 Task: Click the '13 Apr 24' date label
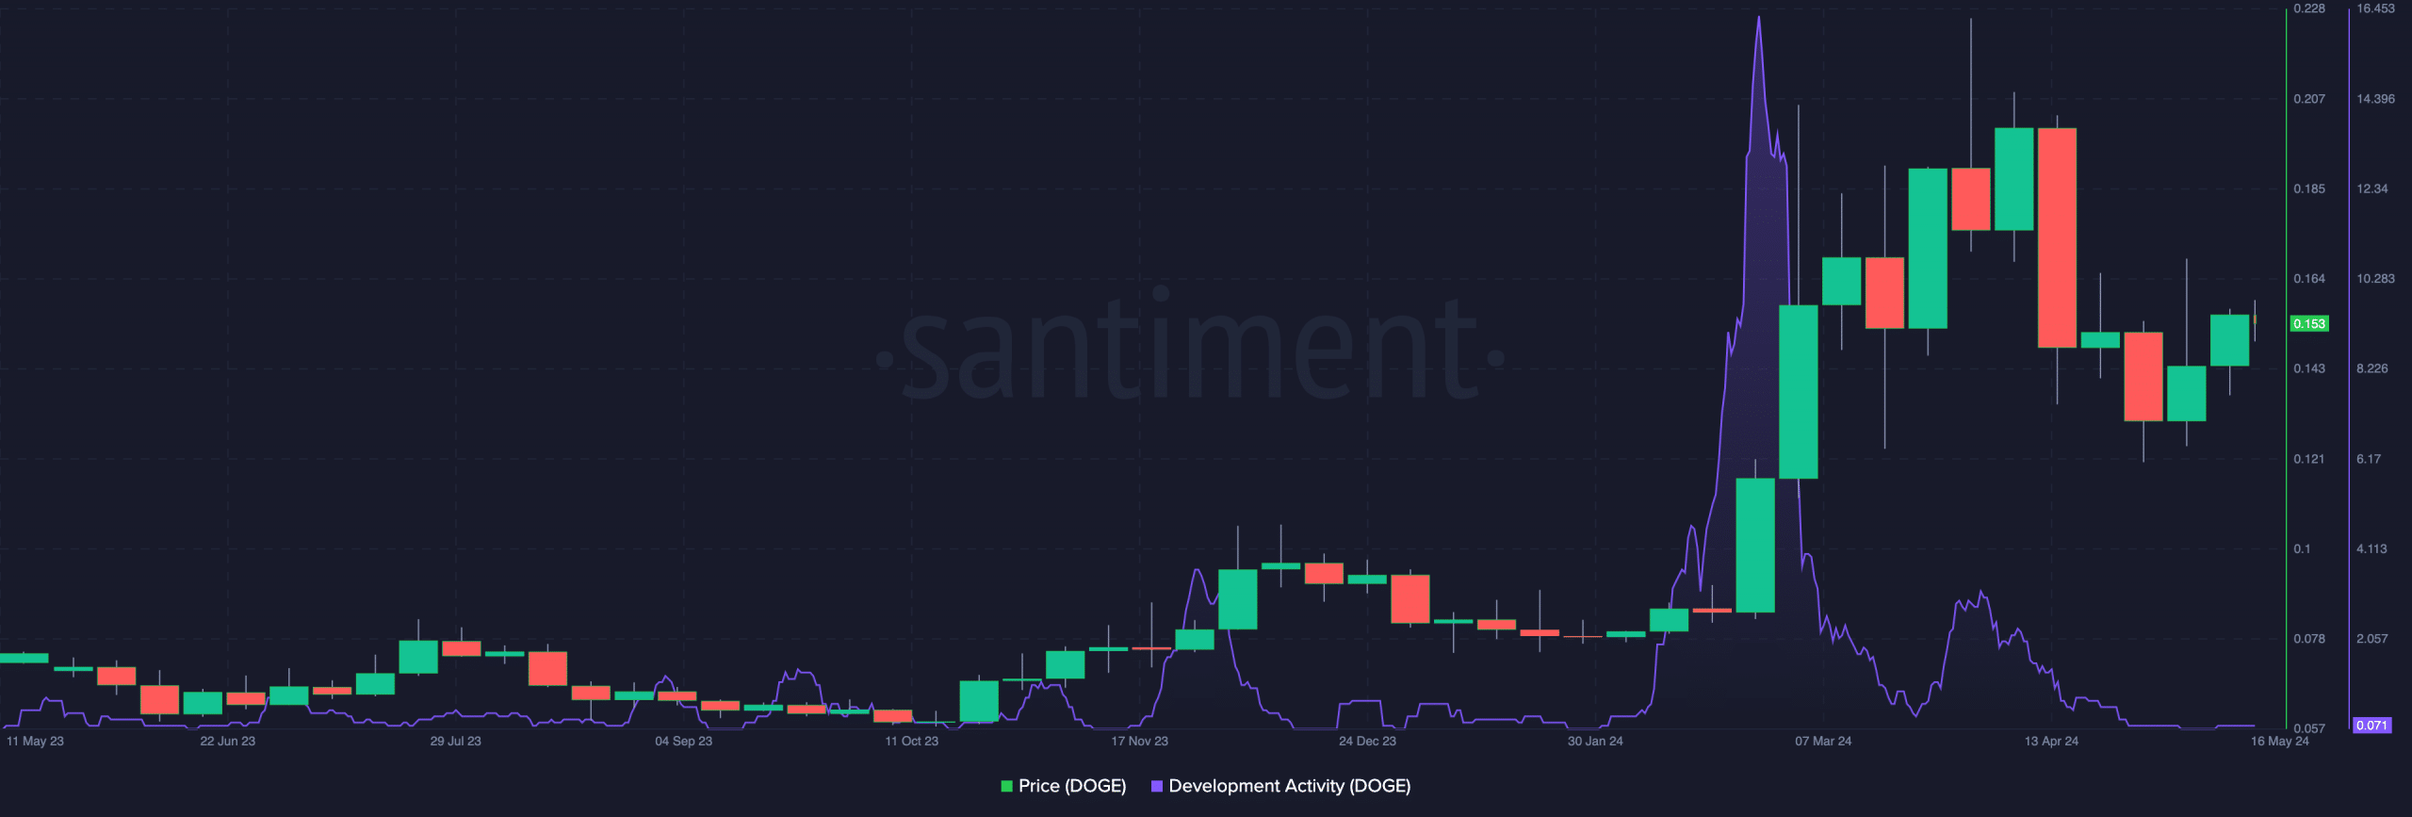pyautogui.click(x=2051, y=742)
